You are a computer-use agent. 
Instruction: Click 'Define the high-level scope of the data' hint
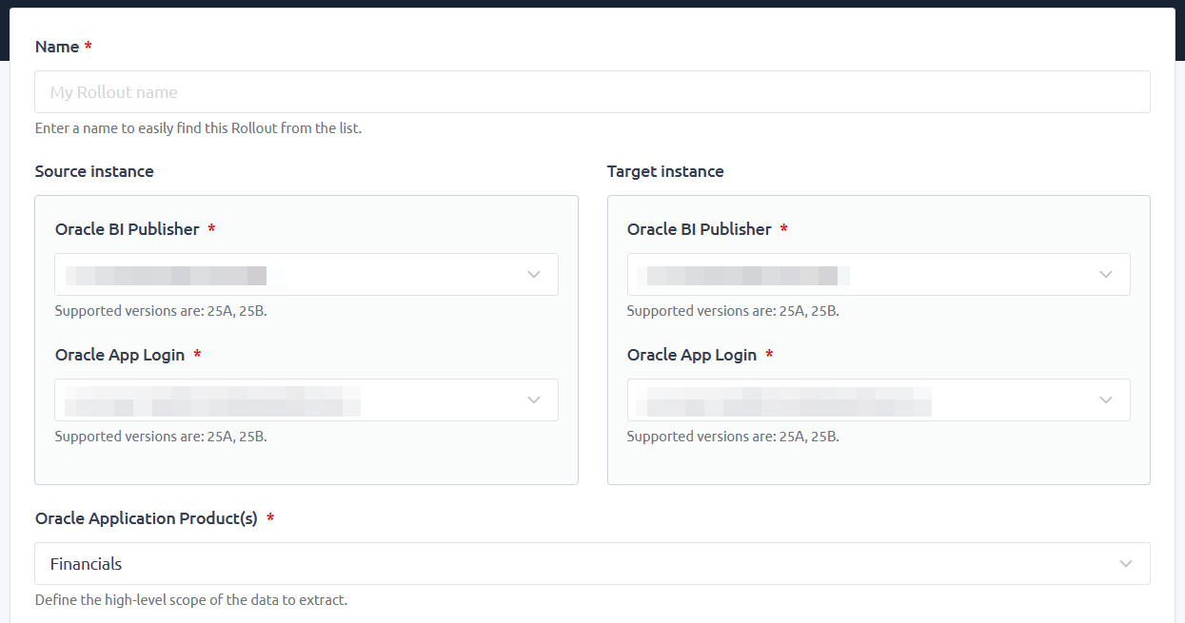click(191, 600)
